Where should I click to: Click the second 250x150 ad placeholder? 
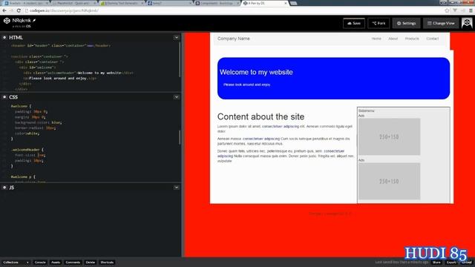[389, 181]
